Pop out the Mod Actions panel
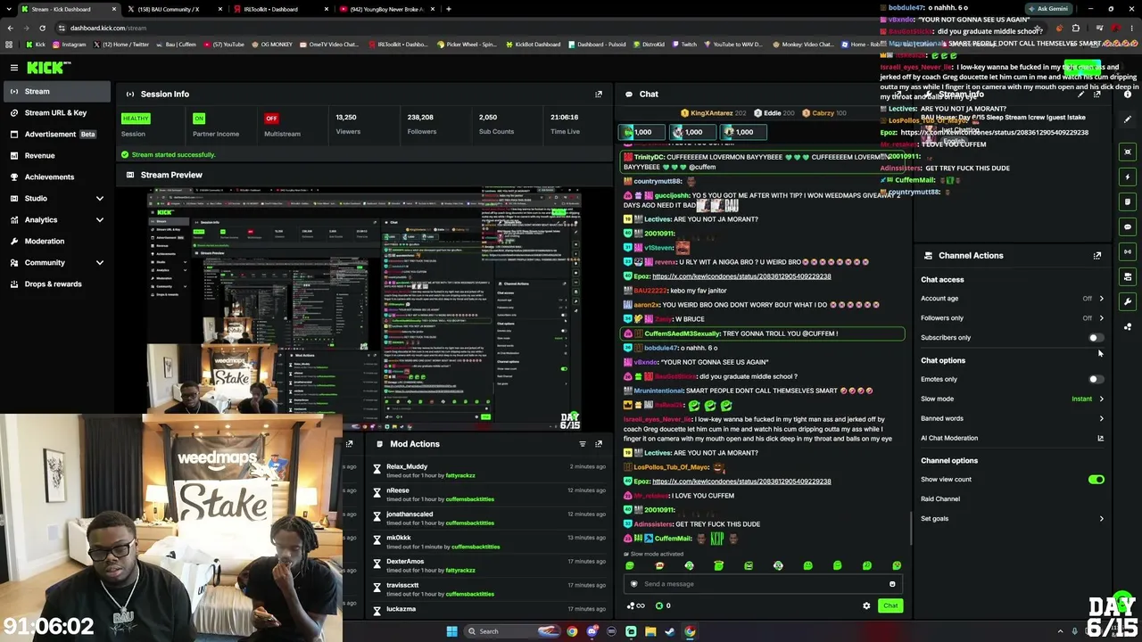This screenshot has width=1142, height=642. (x=599, y=443)
